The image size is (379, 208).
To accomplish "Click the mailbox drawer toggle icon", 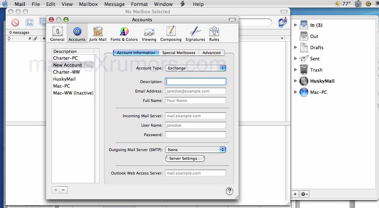I will click(x=283, y=22).
